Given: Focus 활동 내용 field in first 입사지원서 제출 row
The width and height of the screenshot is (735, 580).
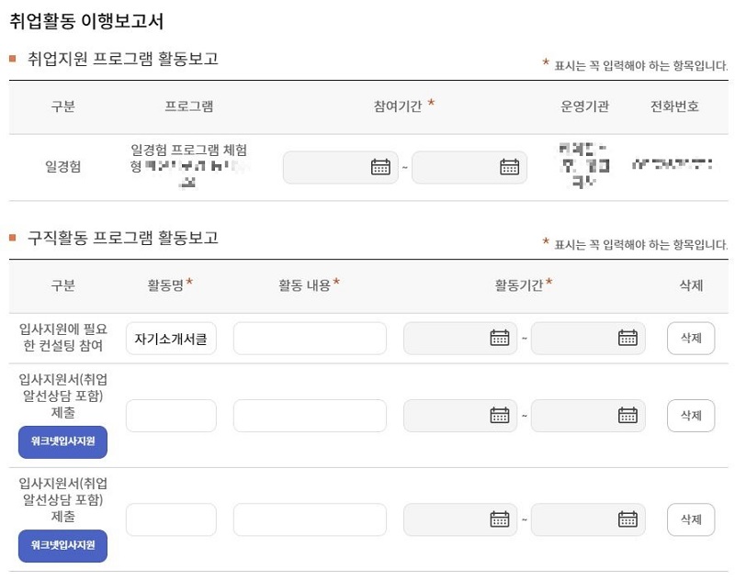Looking at the screenshot, I should pos(310,415).
